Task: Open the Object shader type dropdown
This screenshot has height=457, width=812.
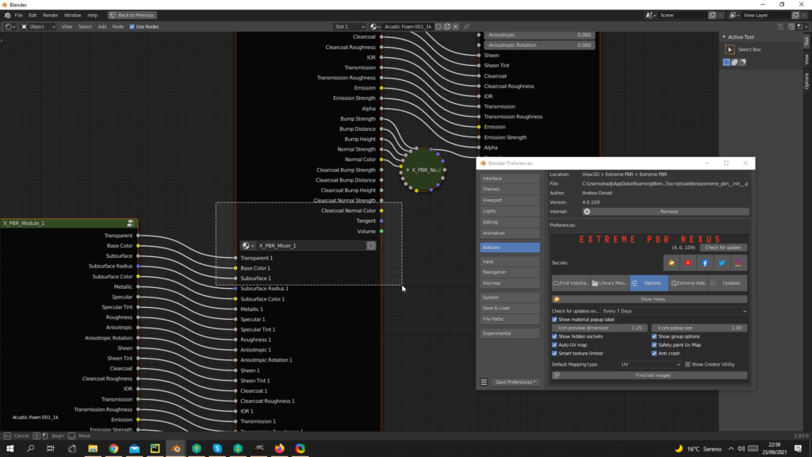Action: tap(38, 26)
